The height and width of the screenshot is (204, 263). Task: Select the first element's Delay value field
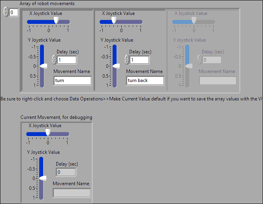tap(67, 60)
